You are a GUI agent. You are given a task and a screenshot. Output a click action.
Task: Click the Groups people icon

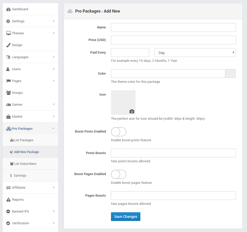8,93
